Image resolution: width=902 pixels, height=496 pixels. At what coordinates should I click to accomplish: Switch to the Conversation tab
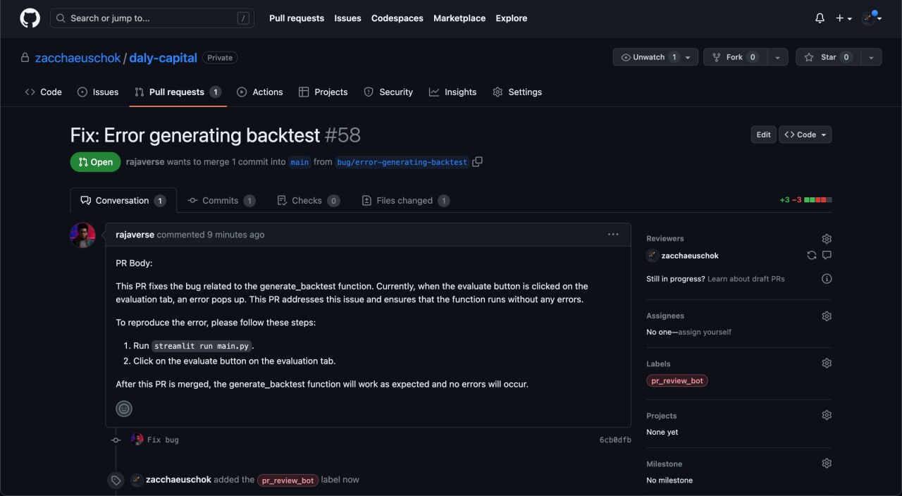click(123, 201)
